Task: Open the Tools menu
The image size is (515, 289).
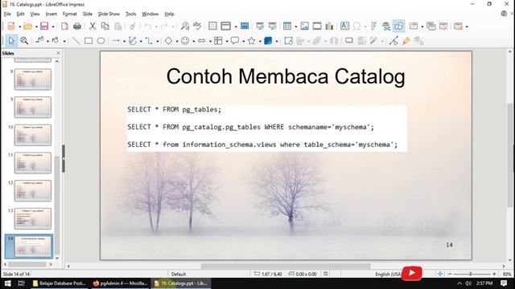Action: click(x=130, y=14)
